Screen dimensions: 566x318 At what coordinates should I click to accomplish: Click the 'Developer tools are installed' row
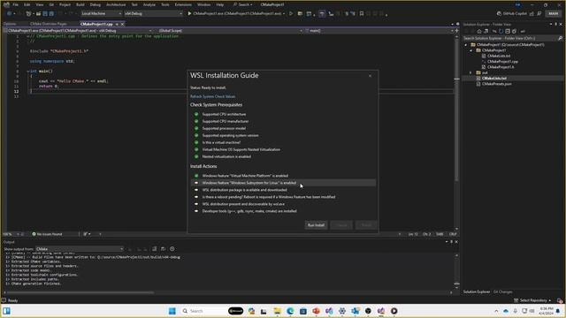(283, 211)
